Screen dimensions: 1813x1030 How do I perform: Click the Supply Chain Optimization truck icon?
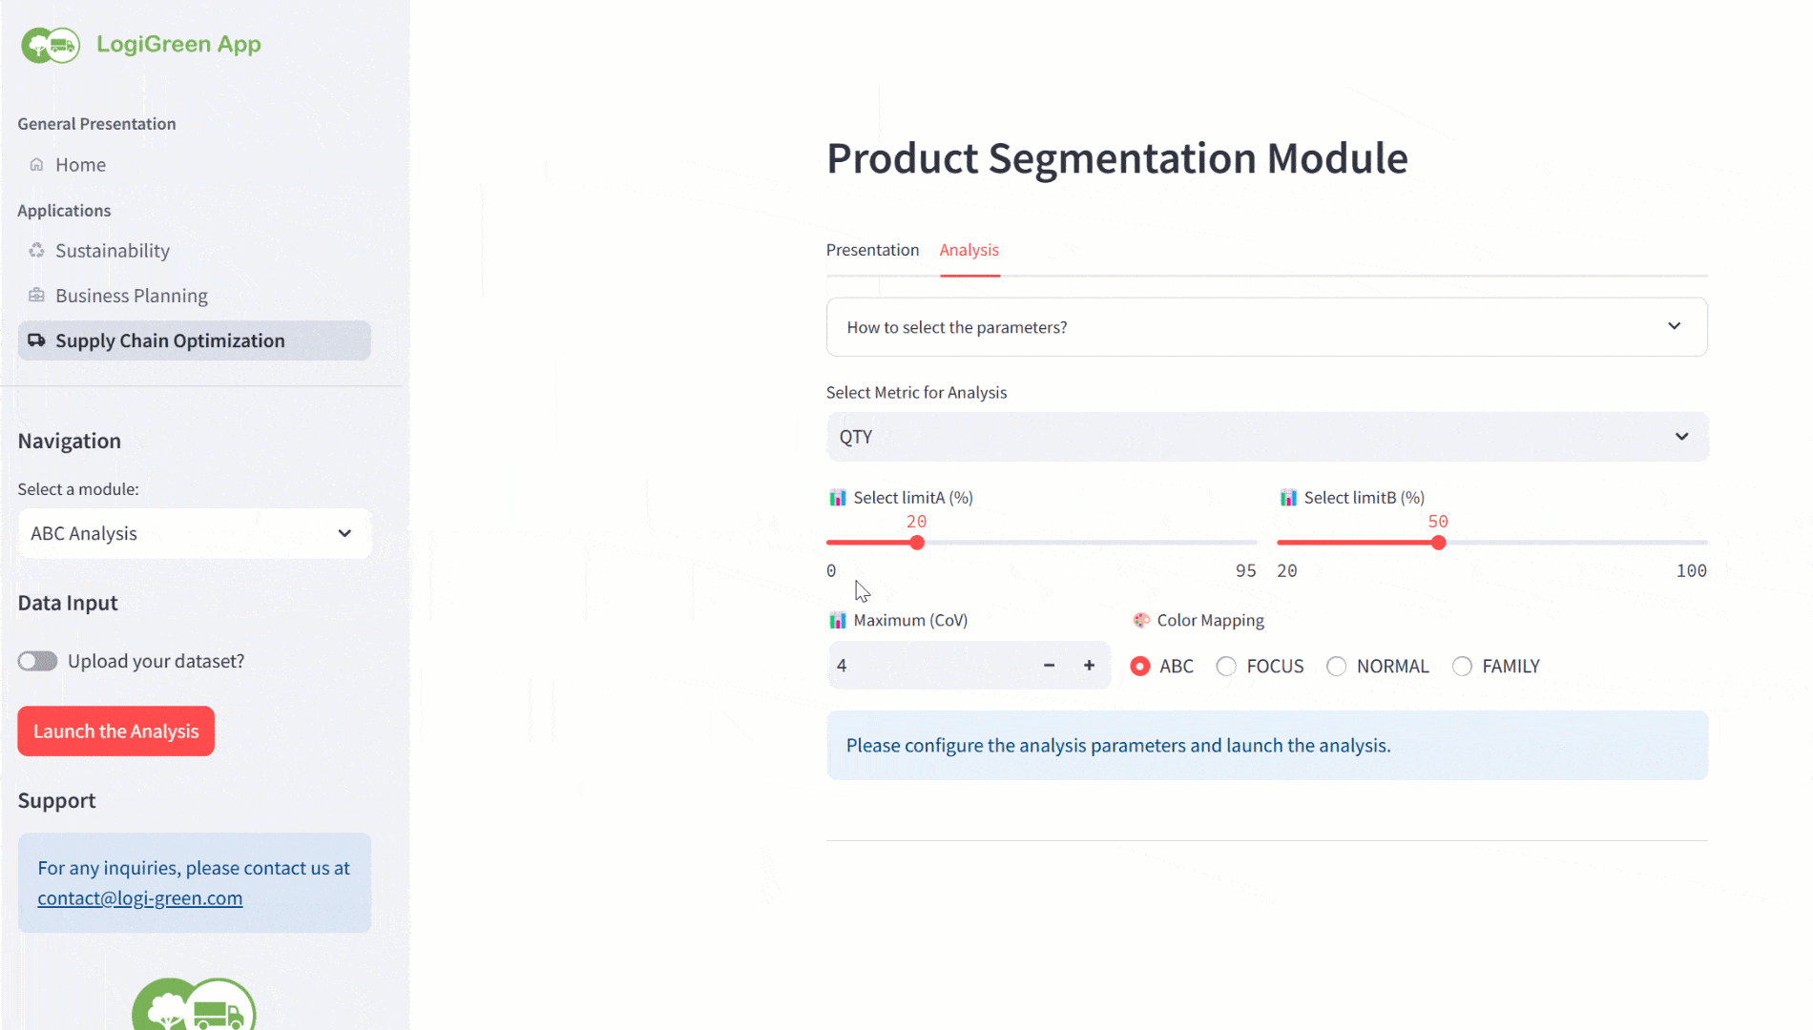(x=36, y=340)
